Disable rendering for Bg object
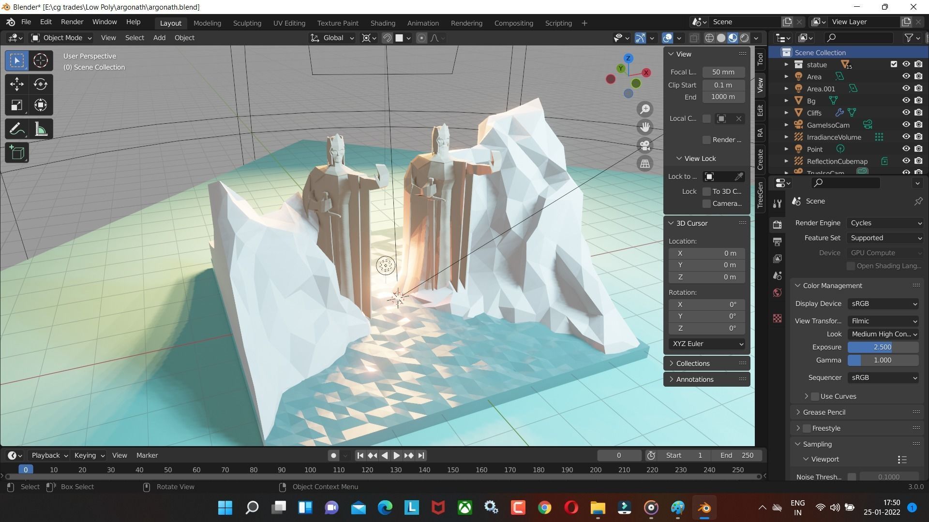This screenshot has width=929, height=522. point(918,101)
